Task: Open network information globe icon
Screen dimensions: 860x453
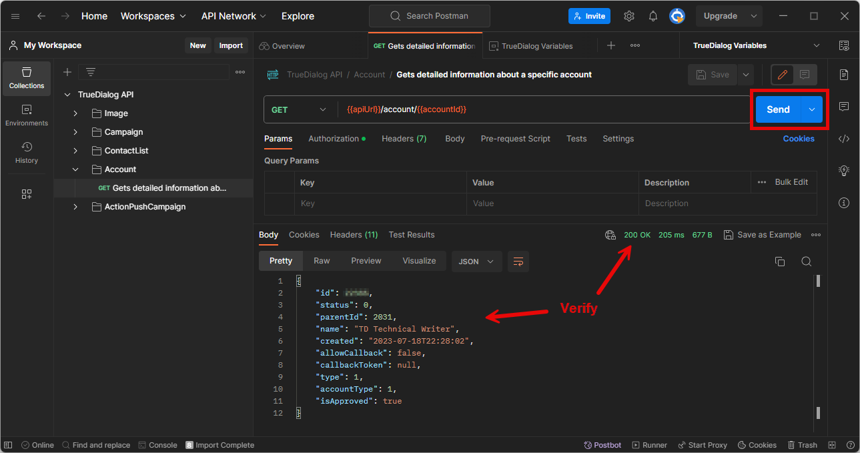Action: 610,235
